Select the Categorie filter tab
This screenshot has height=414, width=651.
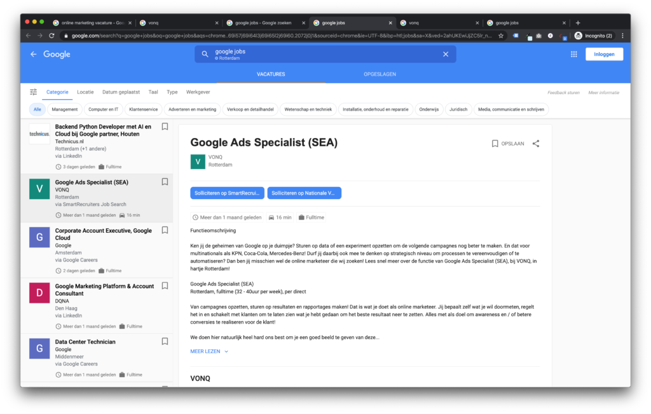coord(57,92)
